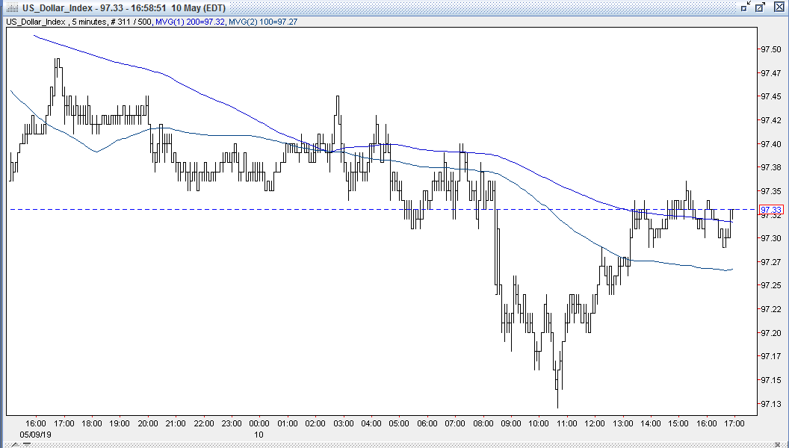
Task: Click the 23:00 time axis label
Action: pyautogui.click(x=232, y=423)
